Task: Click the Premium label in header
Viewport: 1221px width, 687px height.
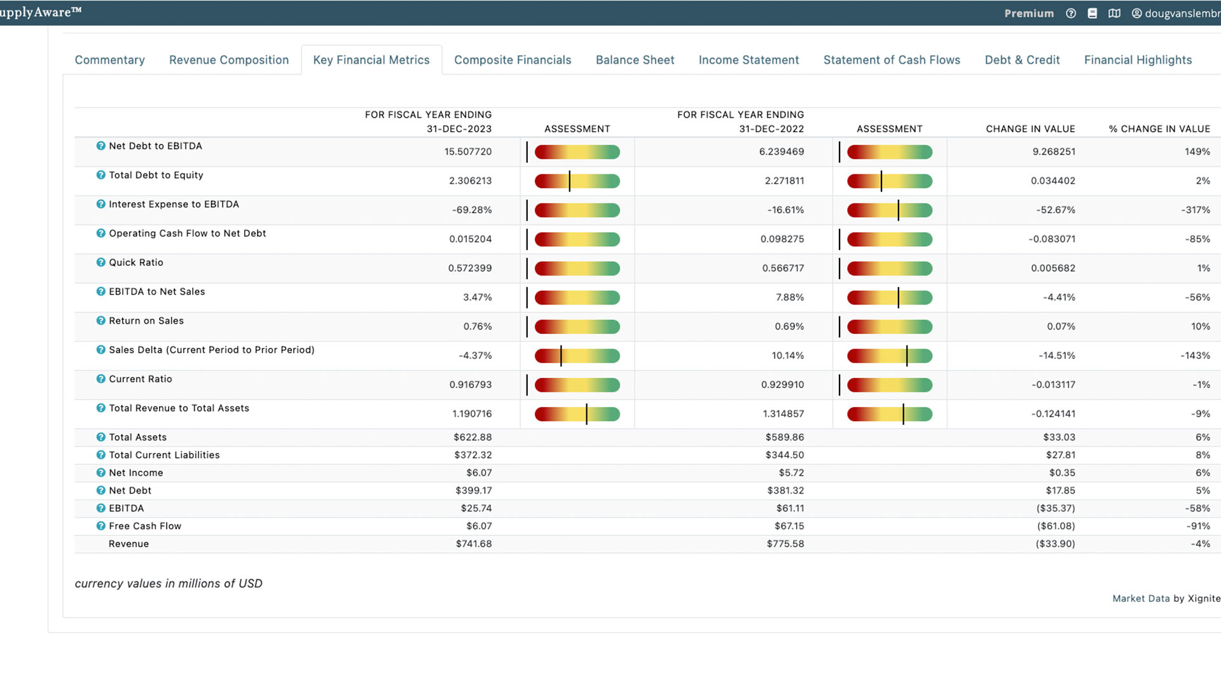Action: pyautogui.click(x=1029, y=13)
